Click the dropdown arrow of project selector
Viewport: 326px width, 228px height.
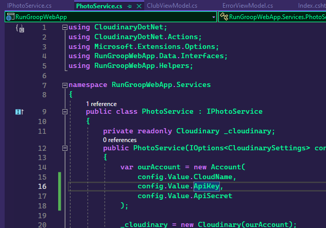coord(214,17)
